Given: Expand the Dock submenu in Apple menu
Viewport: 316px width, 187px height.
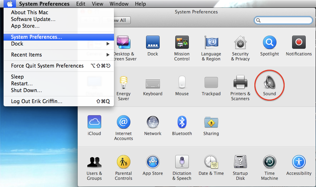Looking at the screenshot, I should click(x=59, y=44).
